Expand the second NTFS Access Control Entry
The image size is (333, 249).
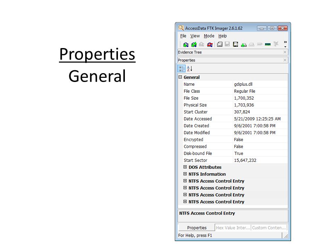click(x=185, y=188)
